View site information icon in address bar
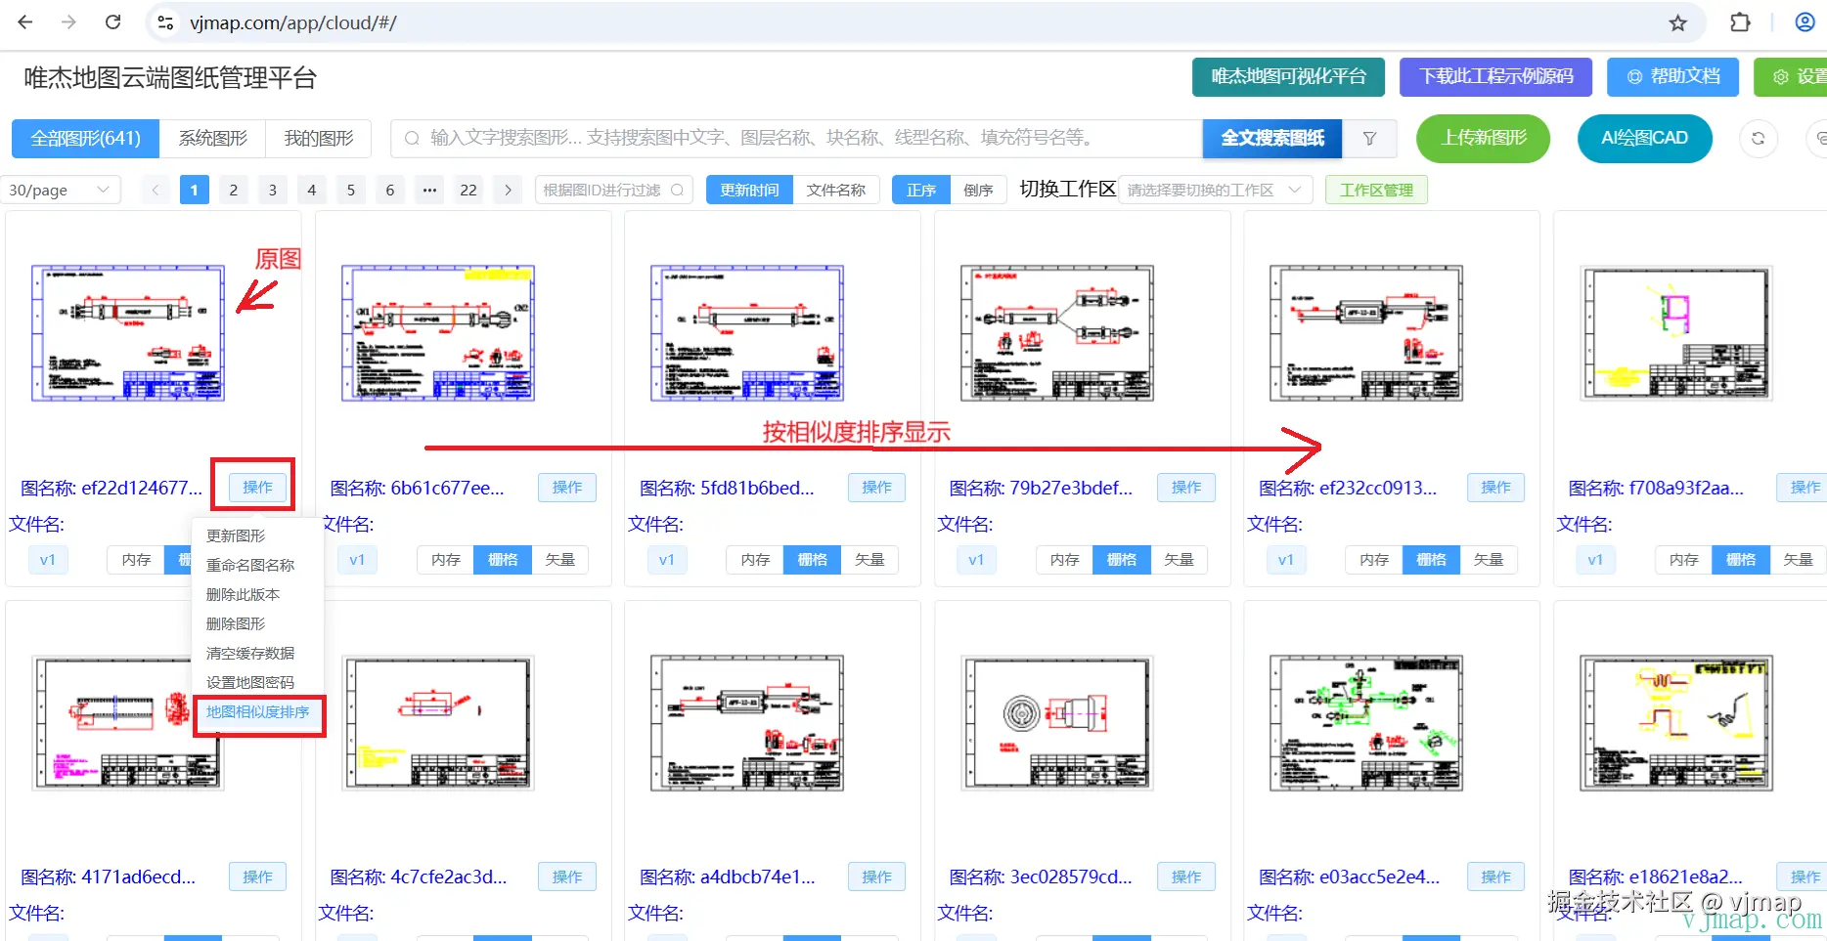The image size is (1827, 941). tap(165, 22)
